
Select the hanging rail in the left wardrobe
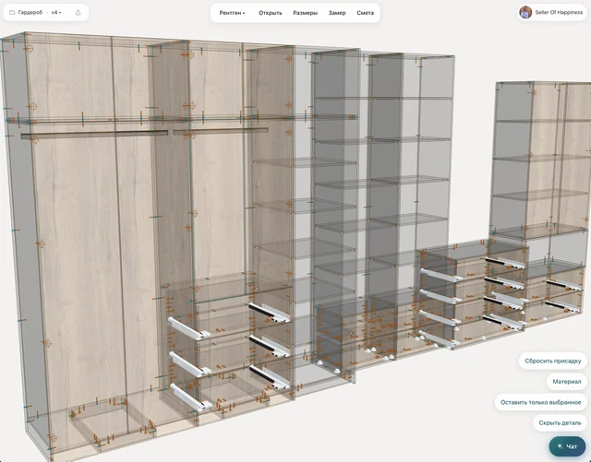tap(94, 135)
